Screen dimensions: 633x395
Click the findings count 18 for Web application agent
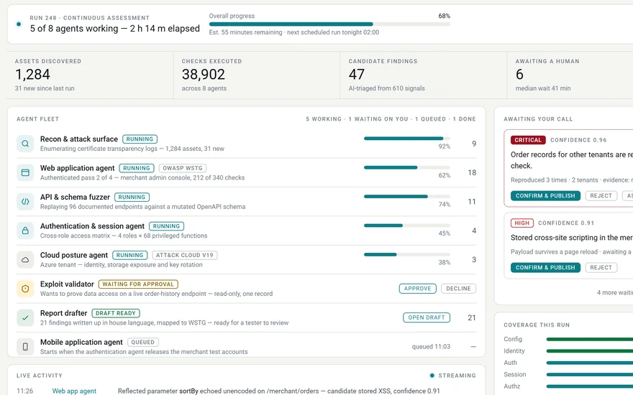(x=472, y=172)
